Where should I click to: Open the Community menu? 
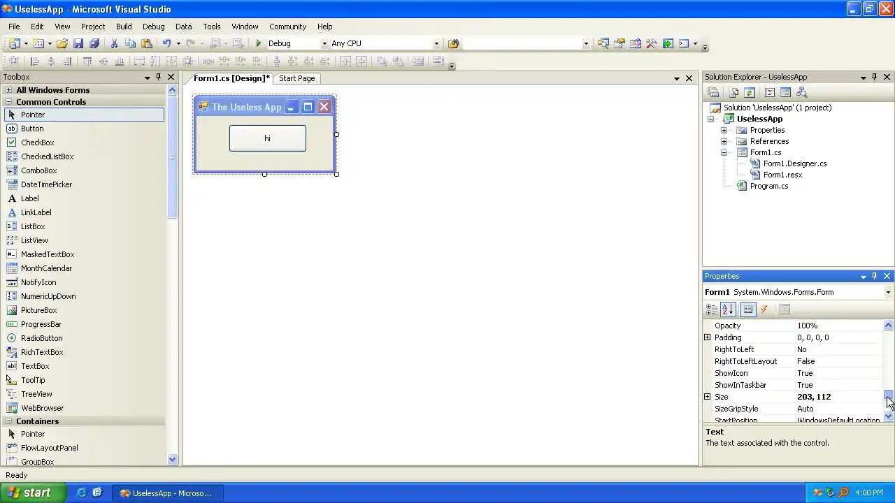point(287,27)
